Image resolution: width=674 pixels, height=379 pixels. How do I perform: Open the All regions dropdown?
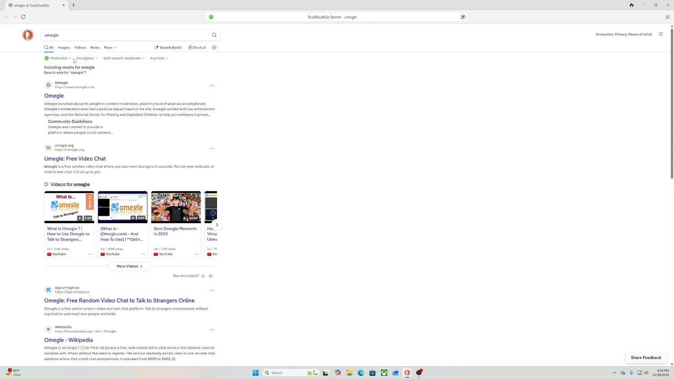pos(87,58)
